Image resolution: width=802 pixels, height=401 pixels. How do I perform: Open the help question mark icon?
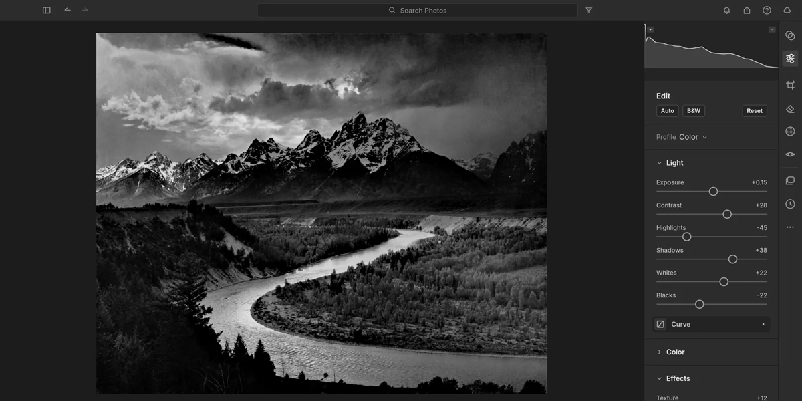click(767, 10)
